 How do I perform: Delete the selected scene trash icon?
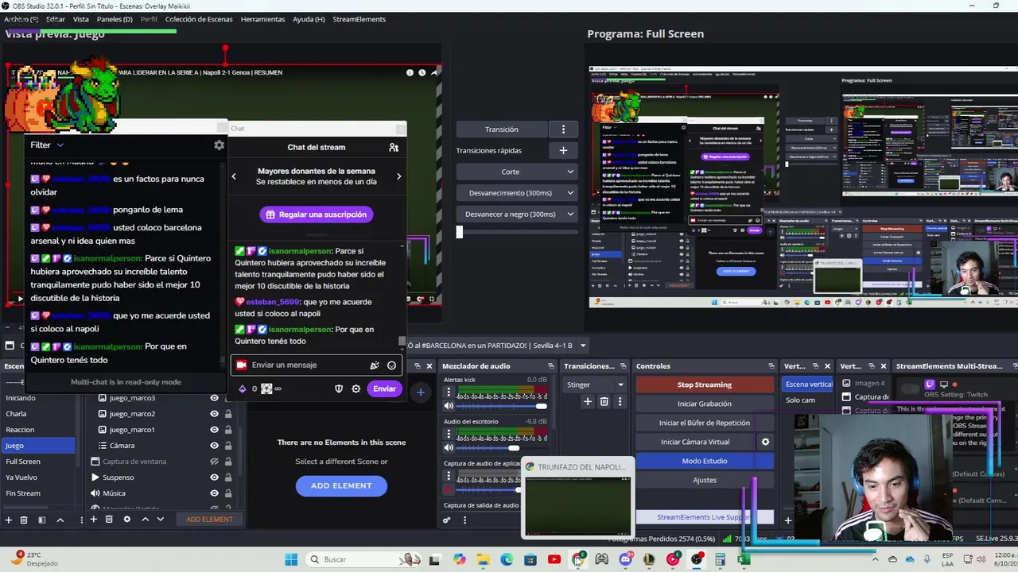pyautogui.click(x=24, y=520)
